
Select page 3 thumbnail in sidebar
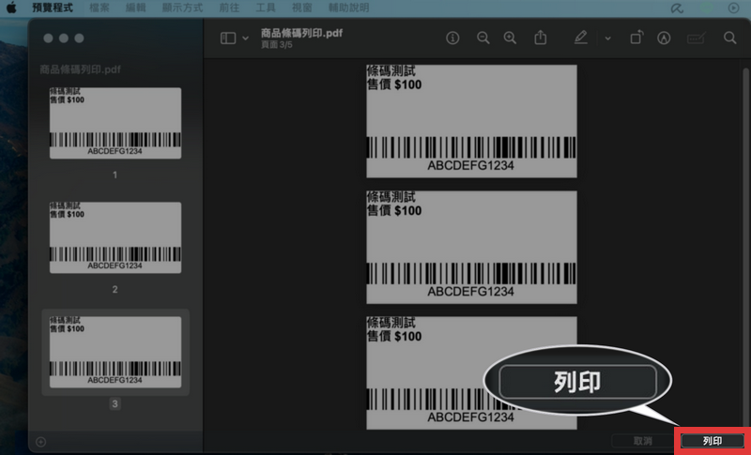coord(115,352)
